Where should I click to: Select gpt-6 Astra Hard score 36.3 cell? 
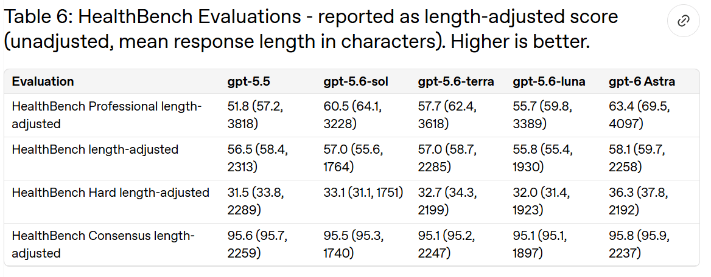click(639, 201)
